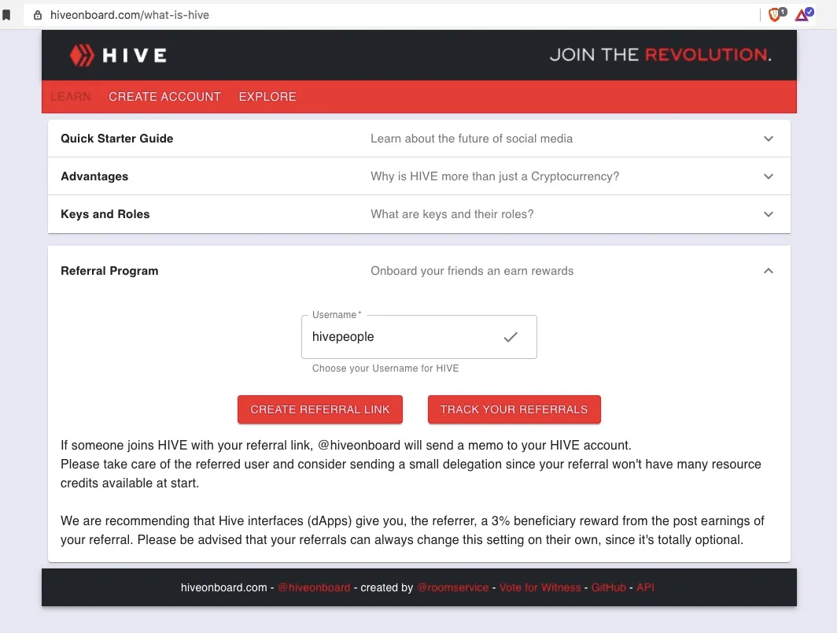Click 'Why is HIVE more than just a Cryptocurrency?'

(x=495, y=176)
